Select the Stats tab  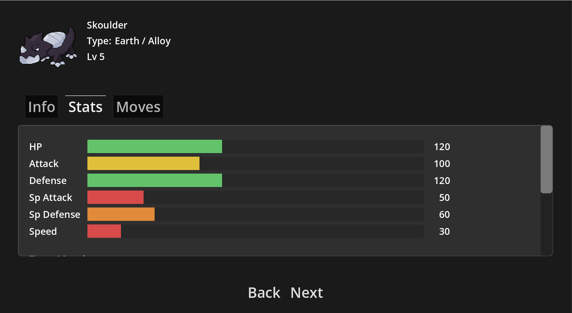86,107
